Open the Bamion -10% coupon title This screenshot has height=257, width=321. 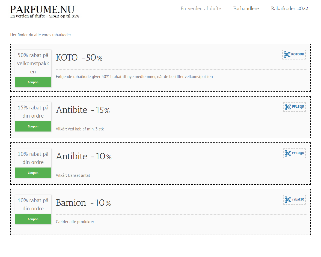point(83,203)
